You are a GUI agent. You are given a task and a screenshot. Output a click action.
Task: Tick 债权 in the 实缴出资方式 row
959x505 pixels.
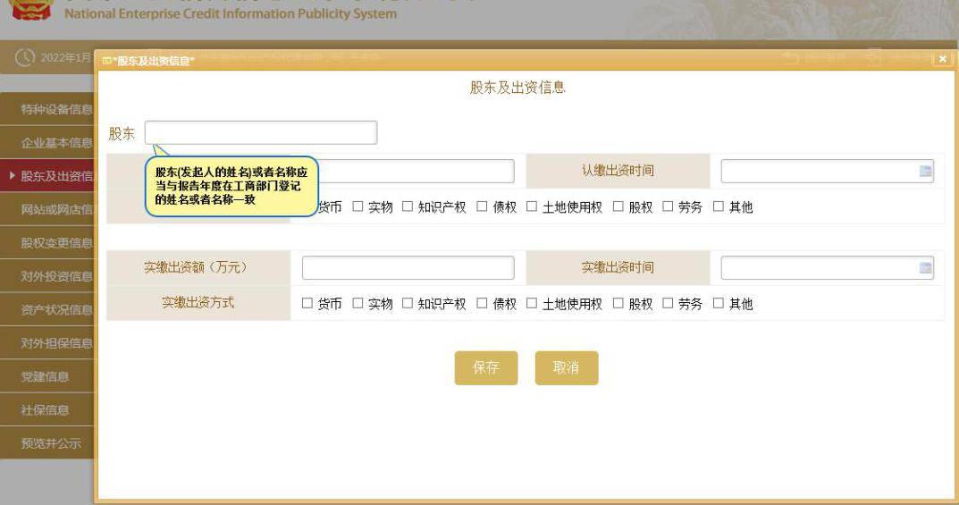pos(482,303)
